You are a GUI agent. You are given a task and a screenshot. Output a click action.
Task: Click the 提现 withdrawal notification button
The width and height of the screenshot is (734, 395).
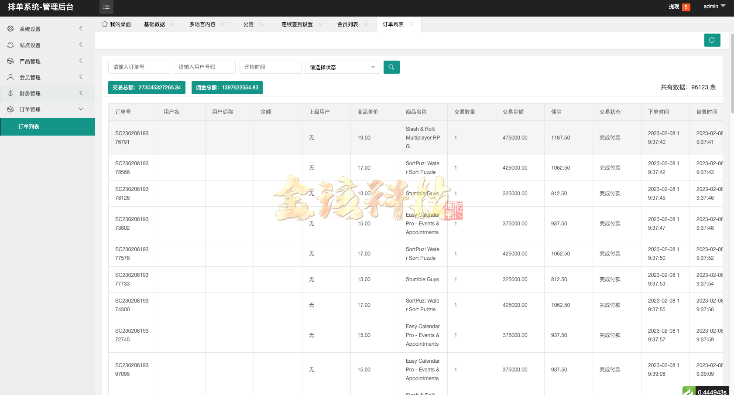(674, 7)
